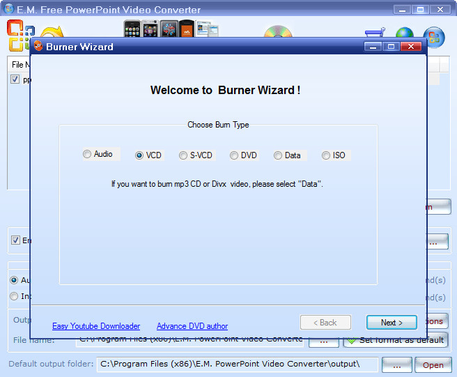Click the Burner Wizard title icon
This screenshot has height=377, width=457.
(x=38, y=47)
